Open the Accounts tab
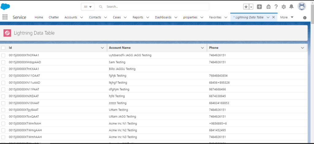 tap(71, 17)
